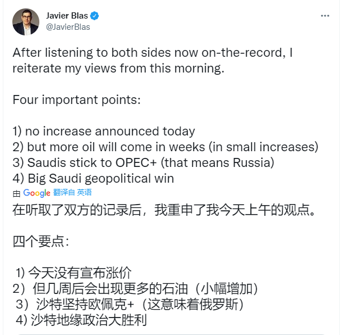Click the Google logo in translation line
The height and width of the screenshot is (335, 340).
tap(37, 193)
